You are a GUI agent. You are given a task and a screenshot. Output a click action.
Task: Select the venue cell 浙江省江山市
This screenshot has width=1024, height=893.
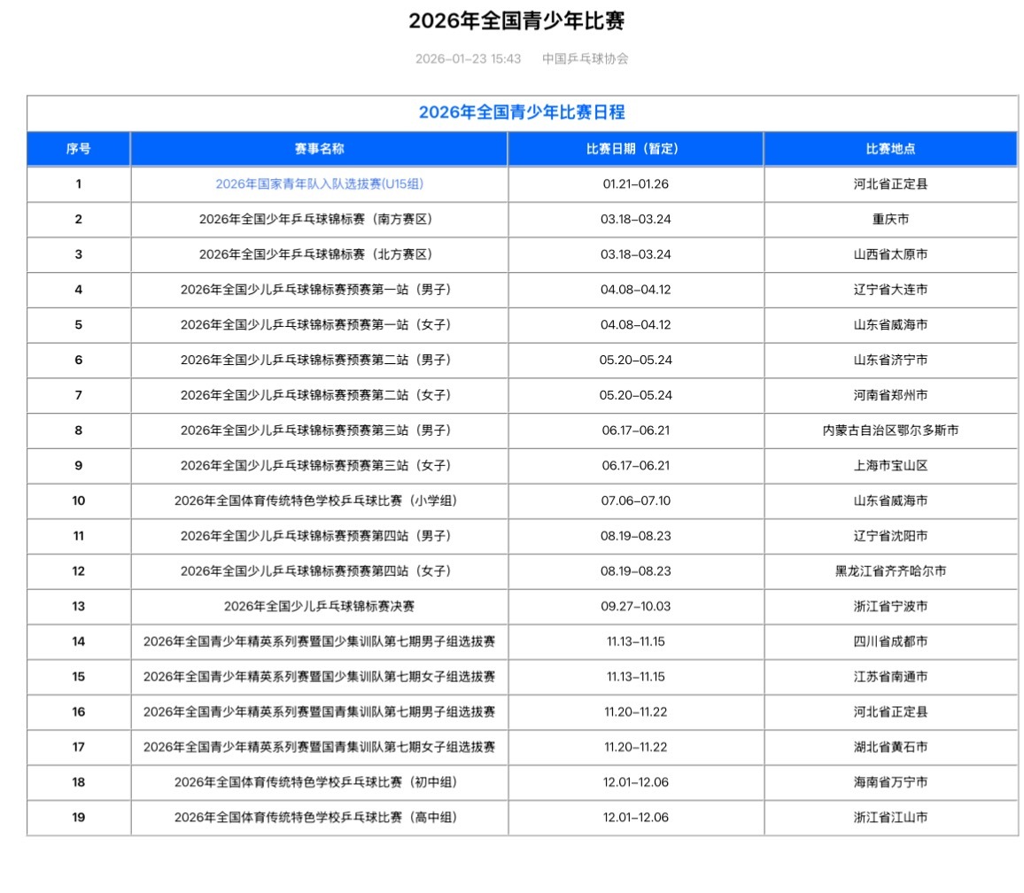(x=891, y=819)
